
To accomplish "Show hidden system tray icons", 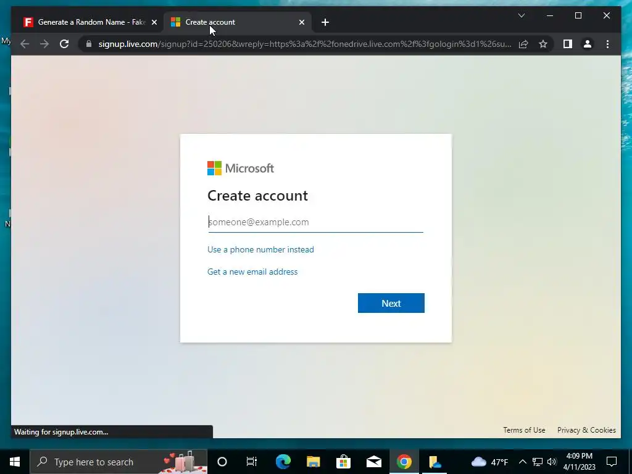I will point(522,462).
